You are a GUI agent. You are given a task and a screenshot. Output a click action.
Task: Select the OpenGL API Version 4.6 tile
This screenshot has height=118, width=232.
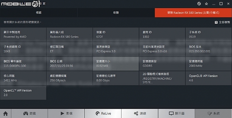coord(208,78)
